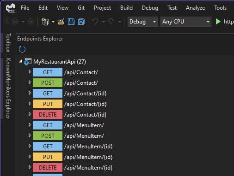
Task: Click the Endpoints Explorer panel title
Action: (40, 39)
